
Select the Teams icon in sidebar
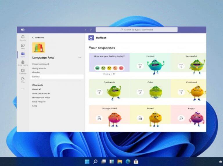23,55
